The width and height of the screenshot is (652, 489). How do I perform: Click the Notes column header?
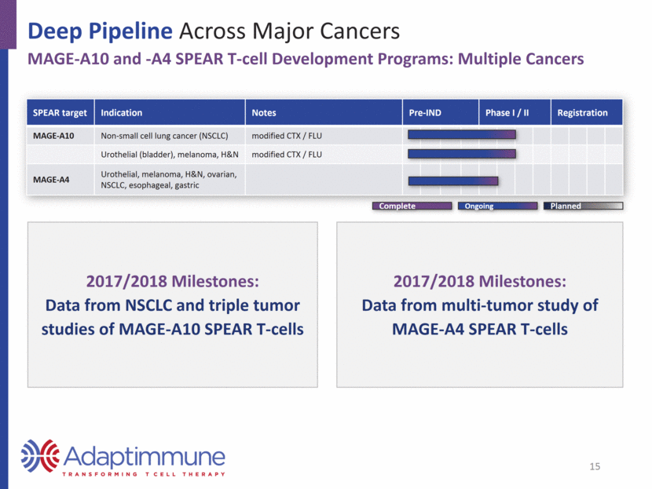click(324, 112)
